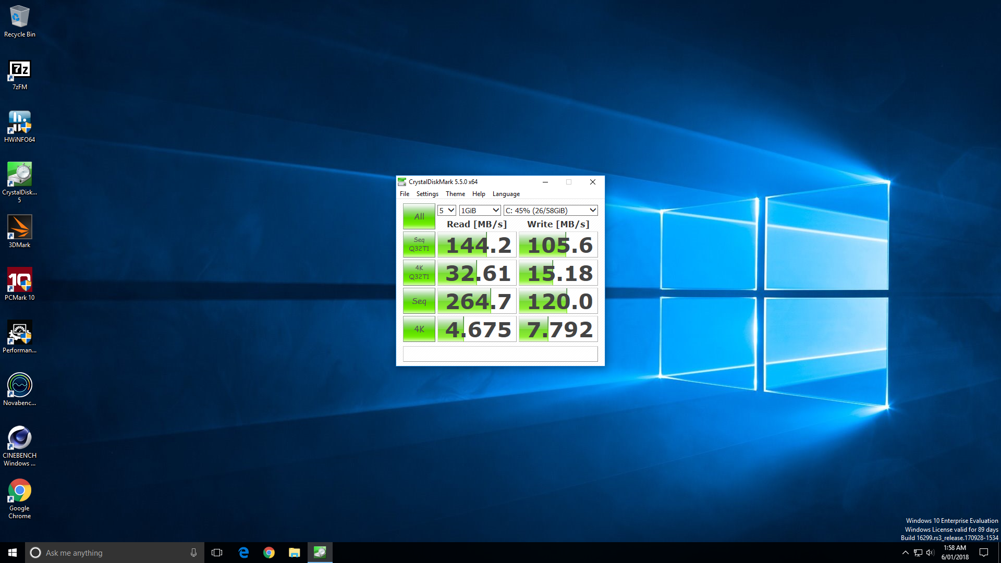Open the Recycle Bin desktop icon
Screen dimensions: 1001x563
[20, 21]
